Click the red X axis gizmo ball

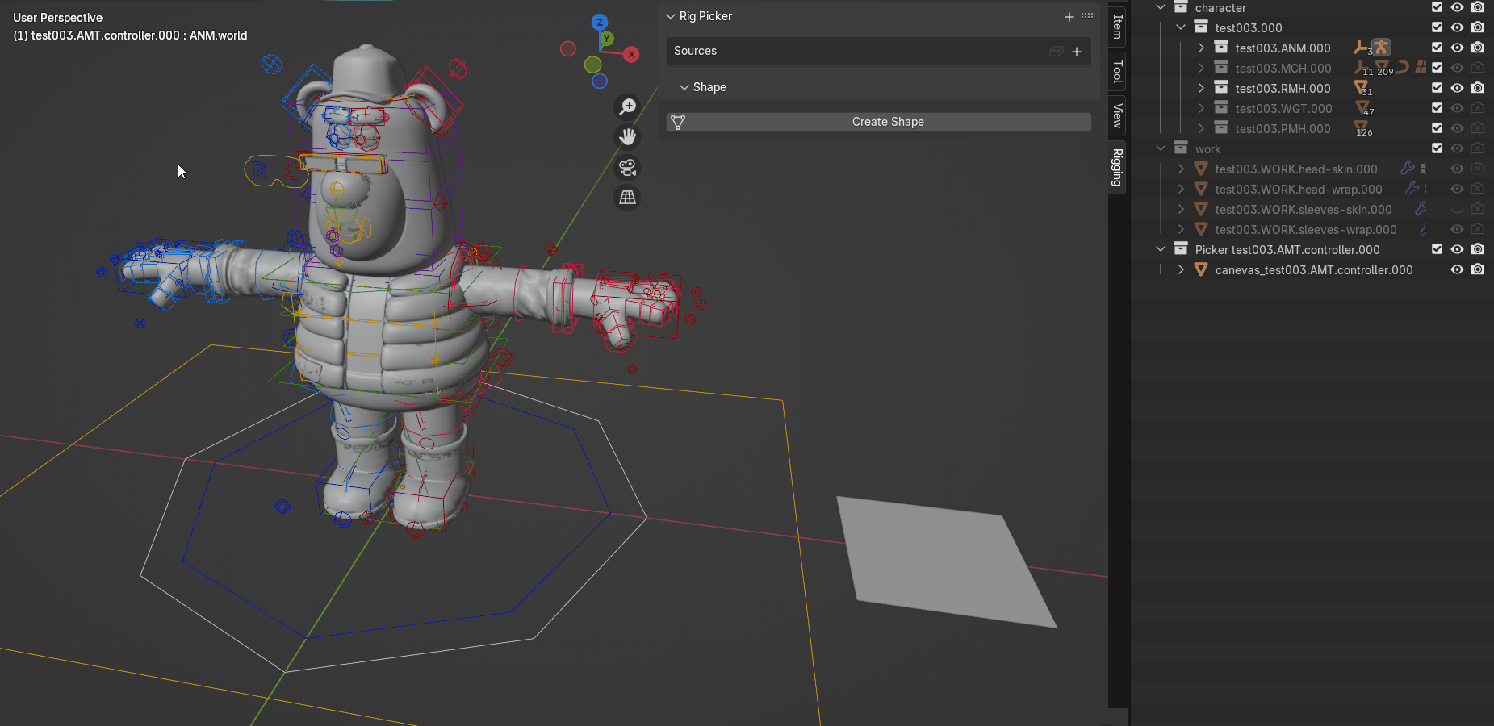click(631, 54)
